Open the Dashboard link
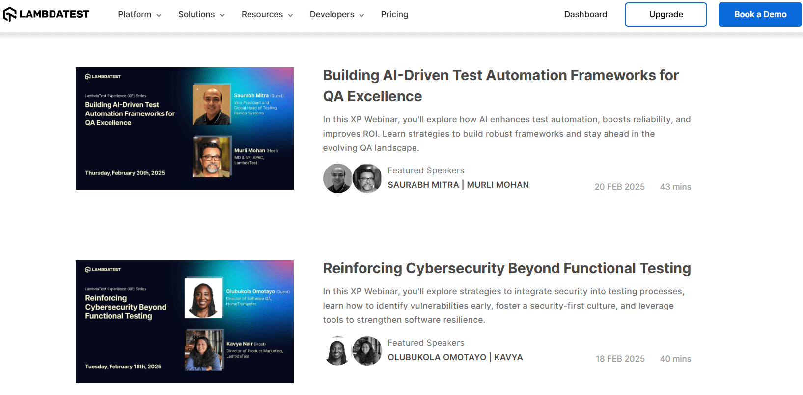The image size is (803, 395). [x=585, y=14]
